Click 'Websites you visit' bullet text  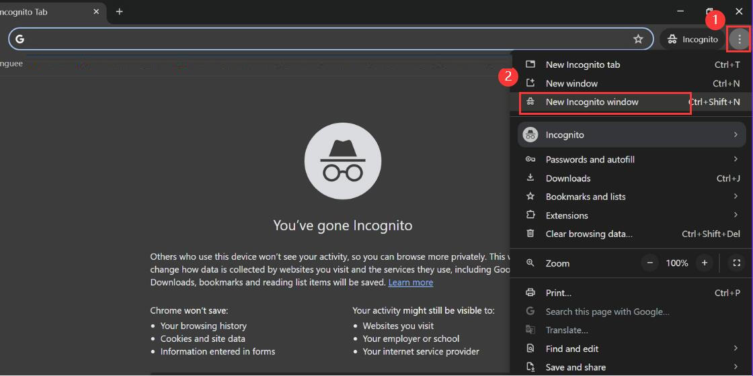[x=398, y=326]
